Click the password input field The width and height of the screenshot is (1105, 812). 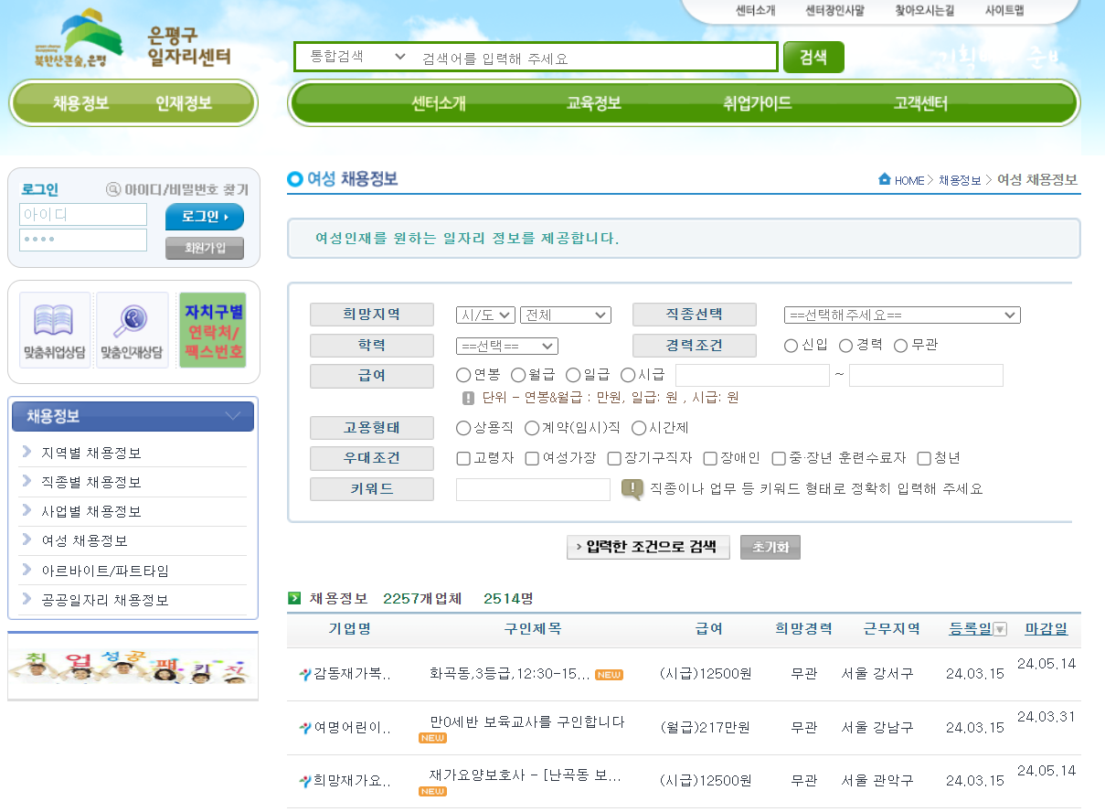[83, 240]
